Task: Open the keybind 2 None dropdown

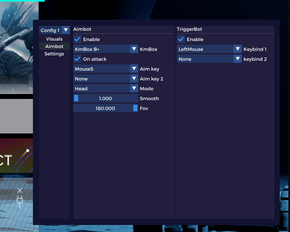Action: click(209, 59)
